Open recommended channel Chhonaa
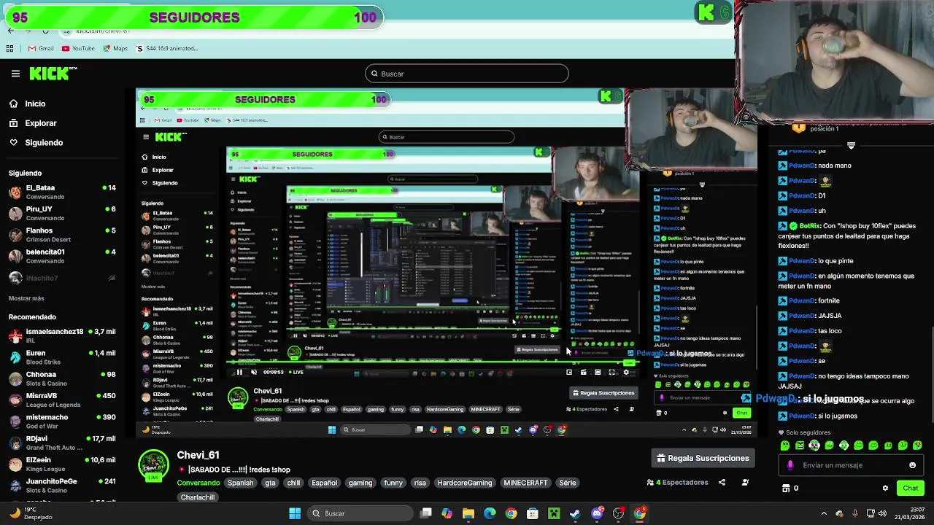The height and width of the screenshot is (525, 934). click(62, 378)
